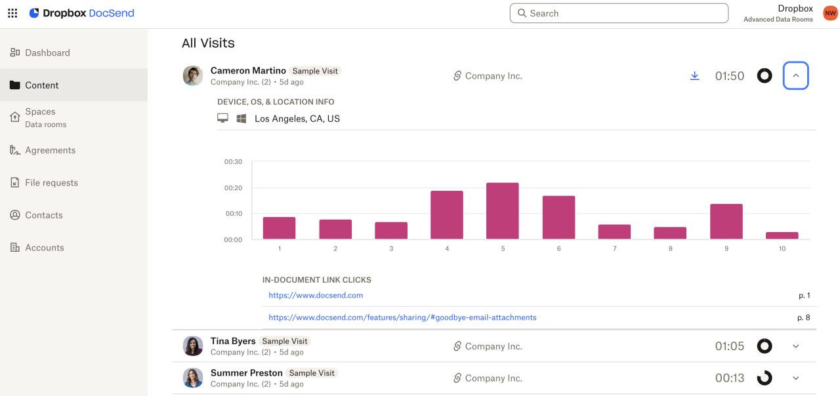The height and width of the screenshot is (396, 840).
Task: Download Cameron Martino's visit data
Action: click(x=694, y=76)
